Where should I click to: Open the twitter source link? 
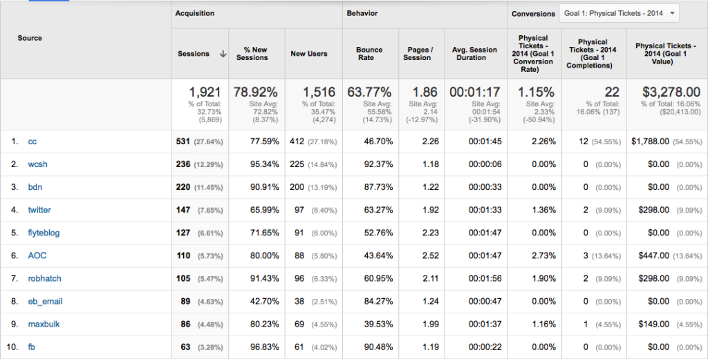click(39, 210)
